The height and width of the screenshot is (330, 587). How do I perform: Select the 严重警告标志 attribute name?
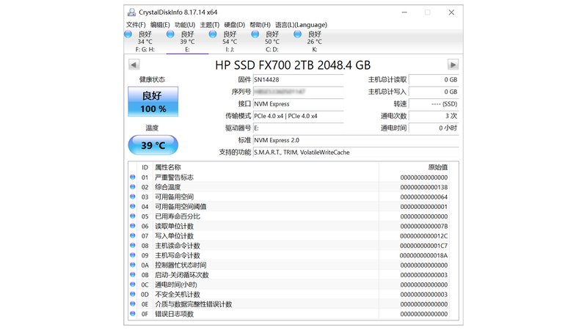point(174,177)
